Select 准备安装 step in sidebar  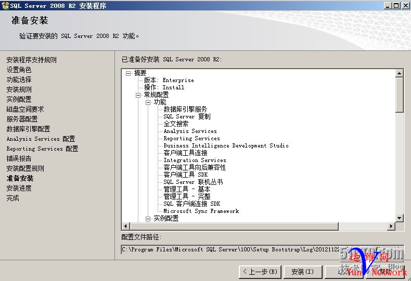pyautogui.click(x=20, y=179)
